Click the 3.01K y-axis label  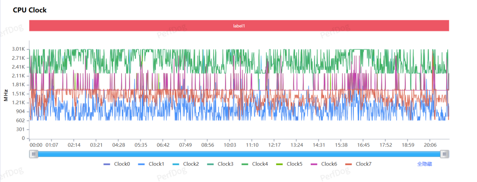coord(18,49)
